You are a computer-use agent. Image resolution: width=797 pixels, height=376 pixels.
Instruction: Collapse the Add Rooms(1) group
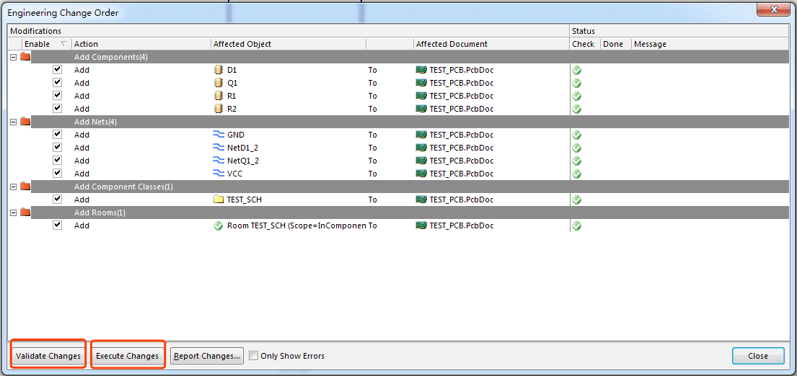tap(13, 212)
